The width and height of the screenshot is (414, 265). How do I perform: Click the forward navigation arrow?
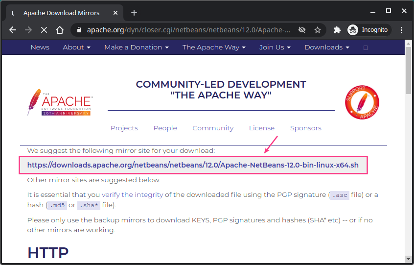click(x=28, y=30)
